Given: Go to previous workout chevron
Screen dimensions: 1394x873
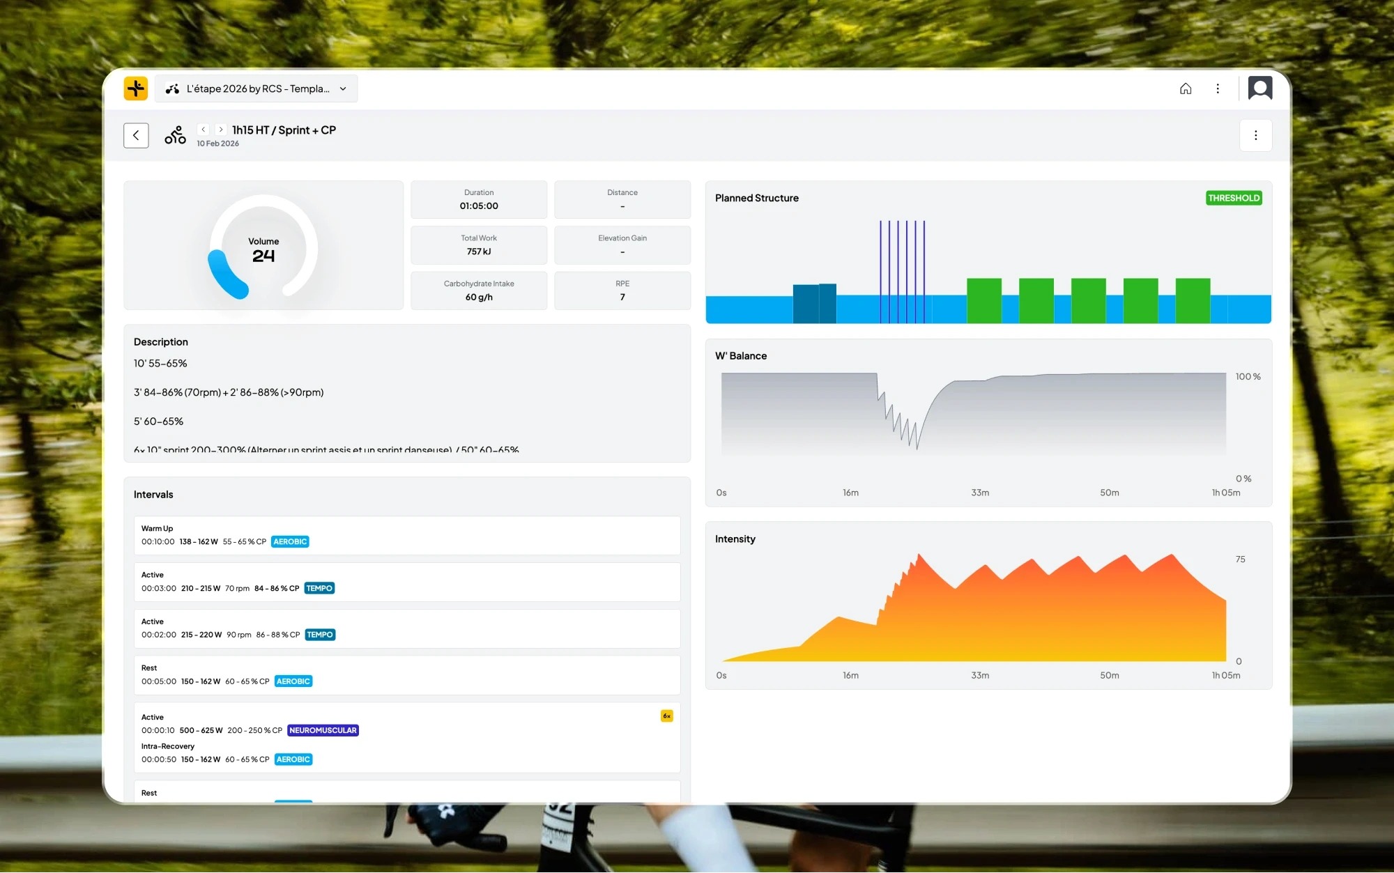Looking at the screenshot, I should 204,130.
